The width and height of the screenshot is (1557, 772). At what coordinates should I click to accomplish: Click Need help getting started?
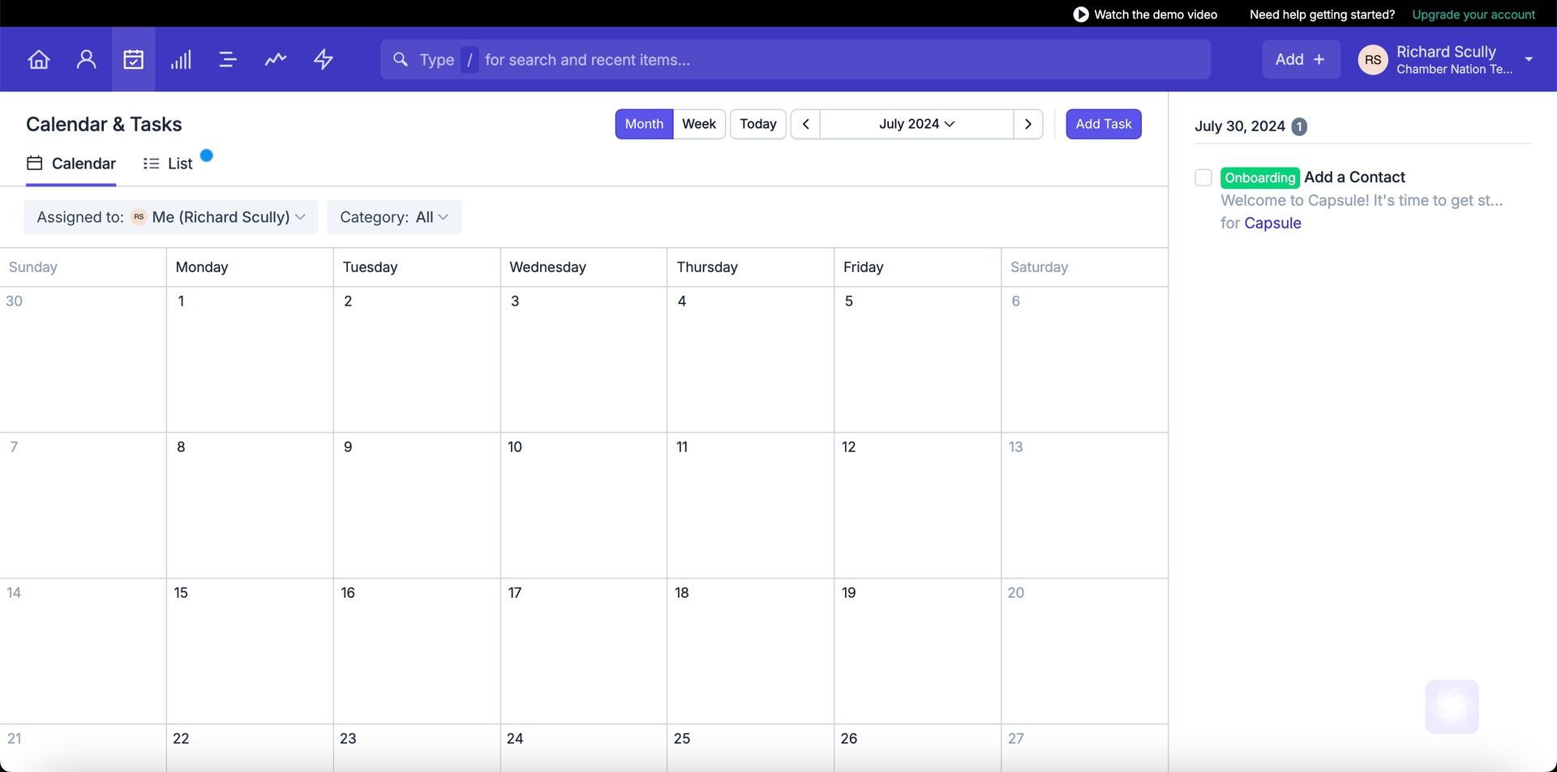click(x=1322, y=15)
